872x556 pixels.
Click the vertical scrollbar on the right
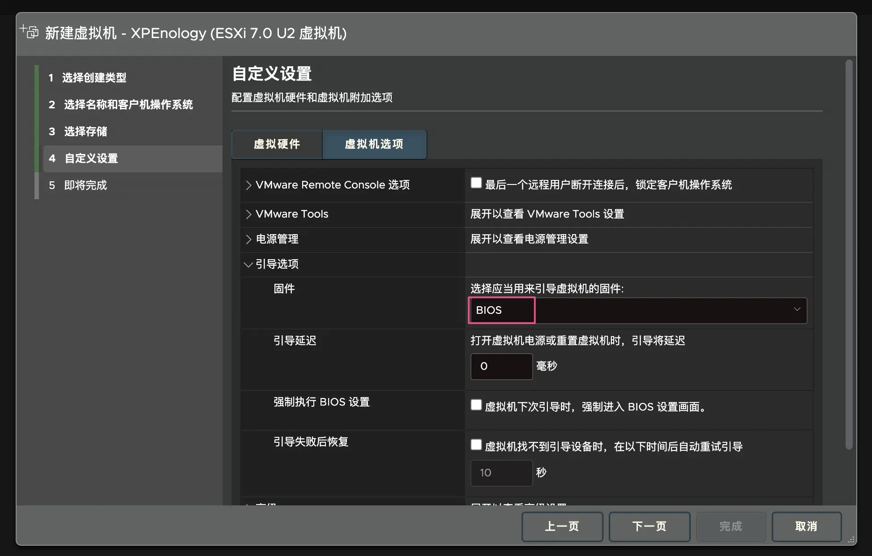coord(849,255)
